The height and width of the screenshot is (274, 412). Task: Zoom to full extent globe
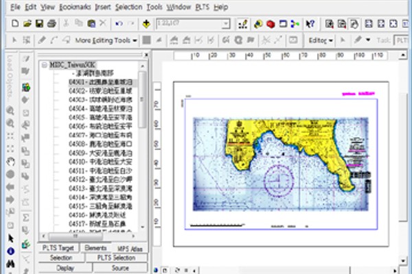click(10, 174)
